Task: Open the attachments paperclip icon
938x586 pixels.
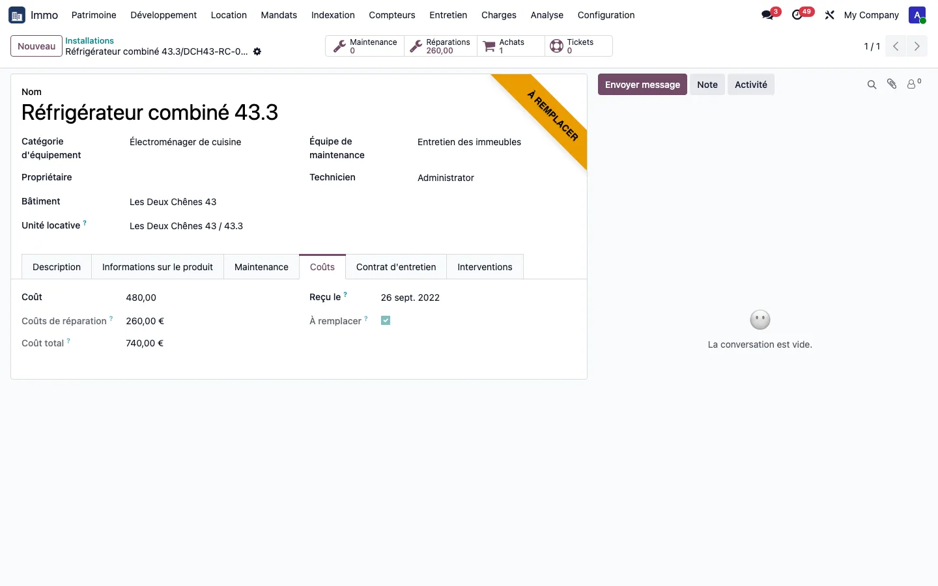Action: click(892, 84)
